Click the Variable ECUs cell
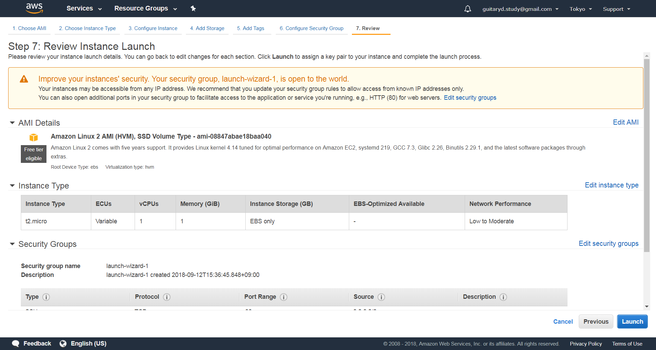This screenshot has height=350, width=656. coord(113,221)
